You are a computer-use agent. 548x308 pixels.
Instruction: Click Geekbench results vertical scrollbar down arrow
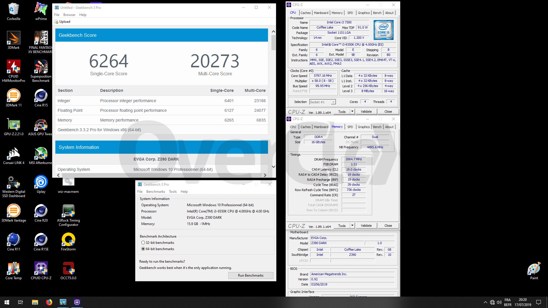(x=273, y=167)
